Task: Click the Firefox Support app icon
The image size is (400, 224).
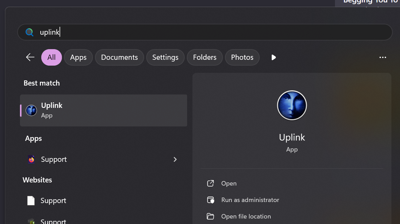Action: (31, 159)
